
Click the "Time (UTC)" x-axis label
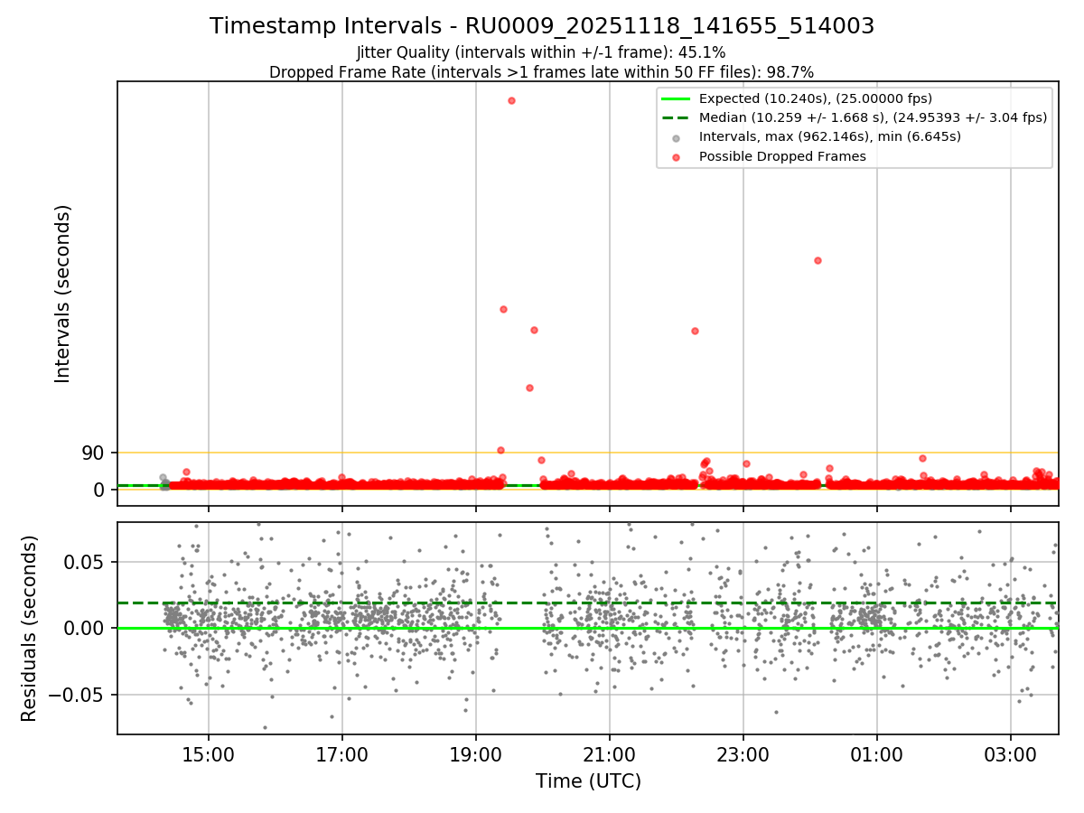[x=588, y=781]
